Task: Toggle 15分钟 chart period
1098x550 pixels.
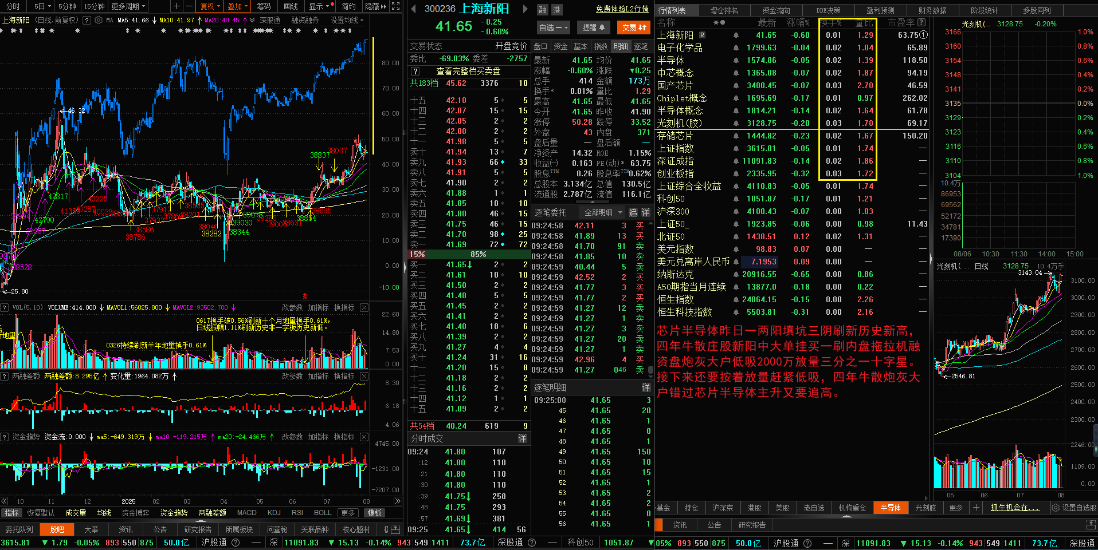Action: pos(94,6)
